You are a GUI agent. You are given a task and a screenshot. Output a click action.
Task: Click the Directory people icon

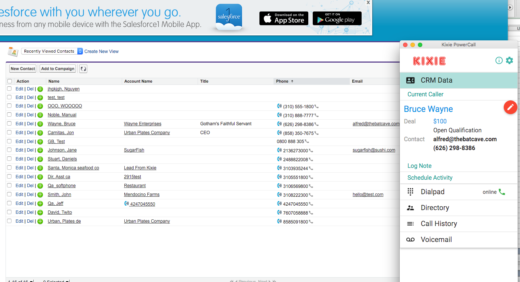[410, 208]
